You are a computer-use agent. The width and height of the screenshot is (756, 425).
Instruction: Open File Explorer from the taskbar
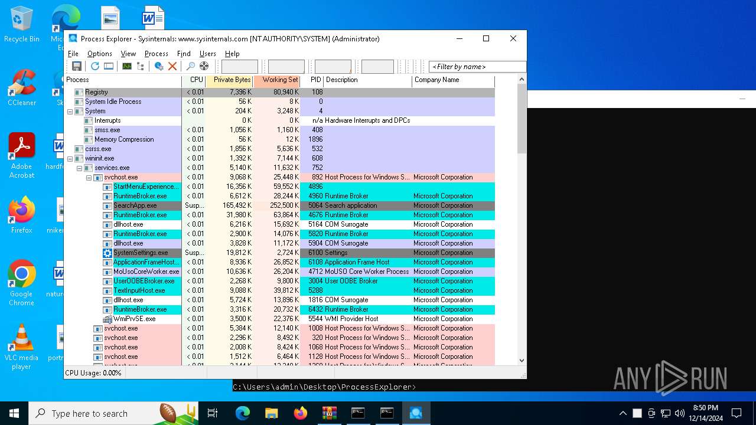click(271, 413)
